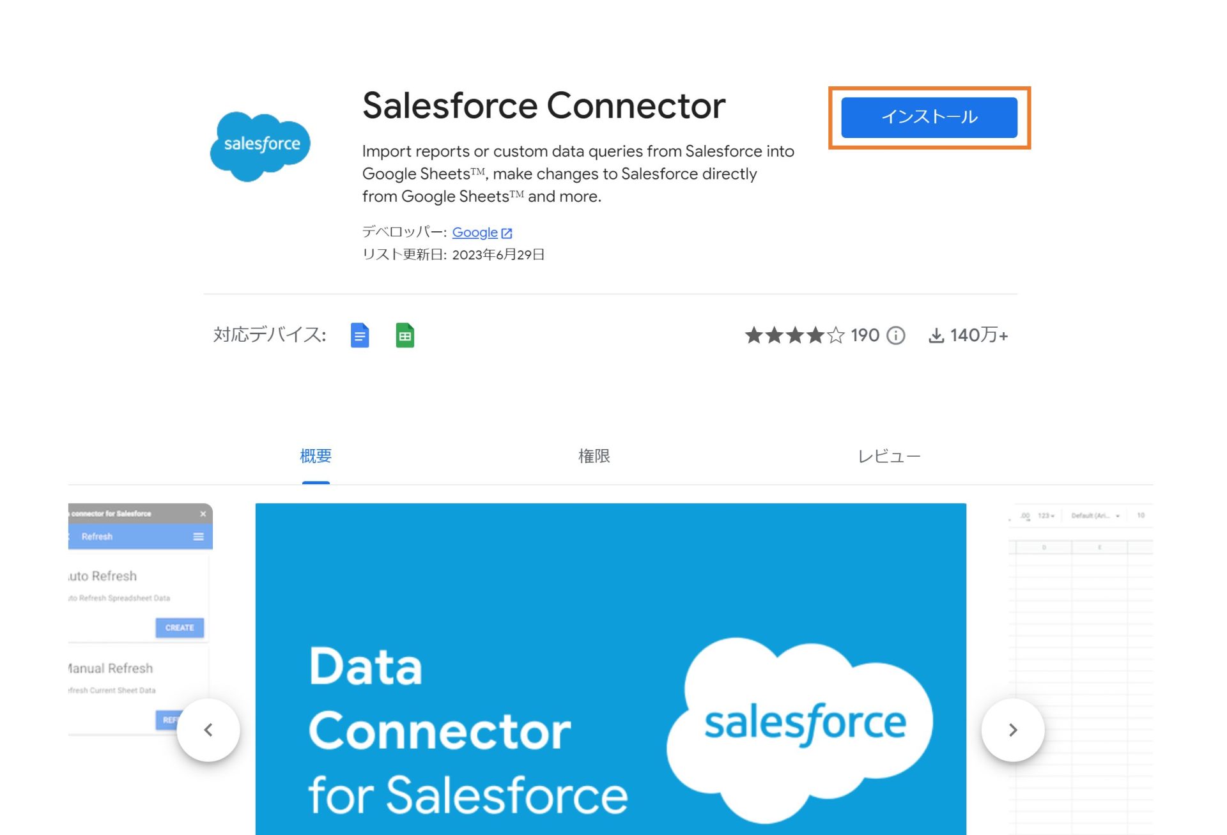Advance carousel with right arrow
The height and width of the screenshot is (835, 1227).
click(1012, 729)
